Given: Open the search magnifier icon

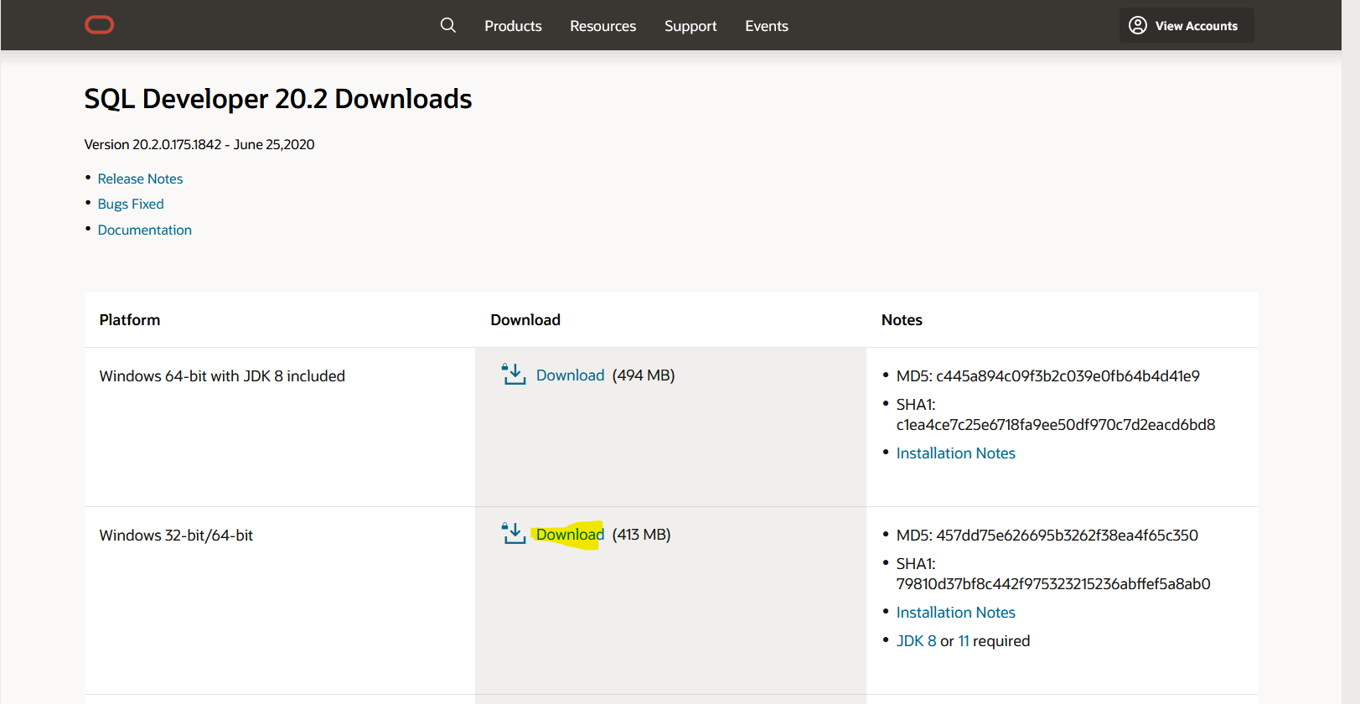Looking at the screenshot, I should tap(448, 25).
